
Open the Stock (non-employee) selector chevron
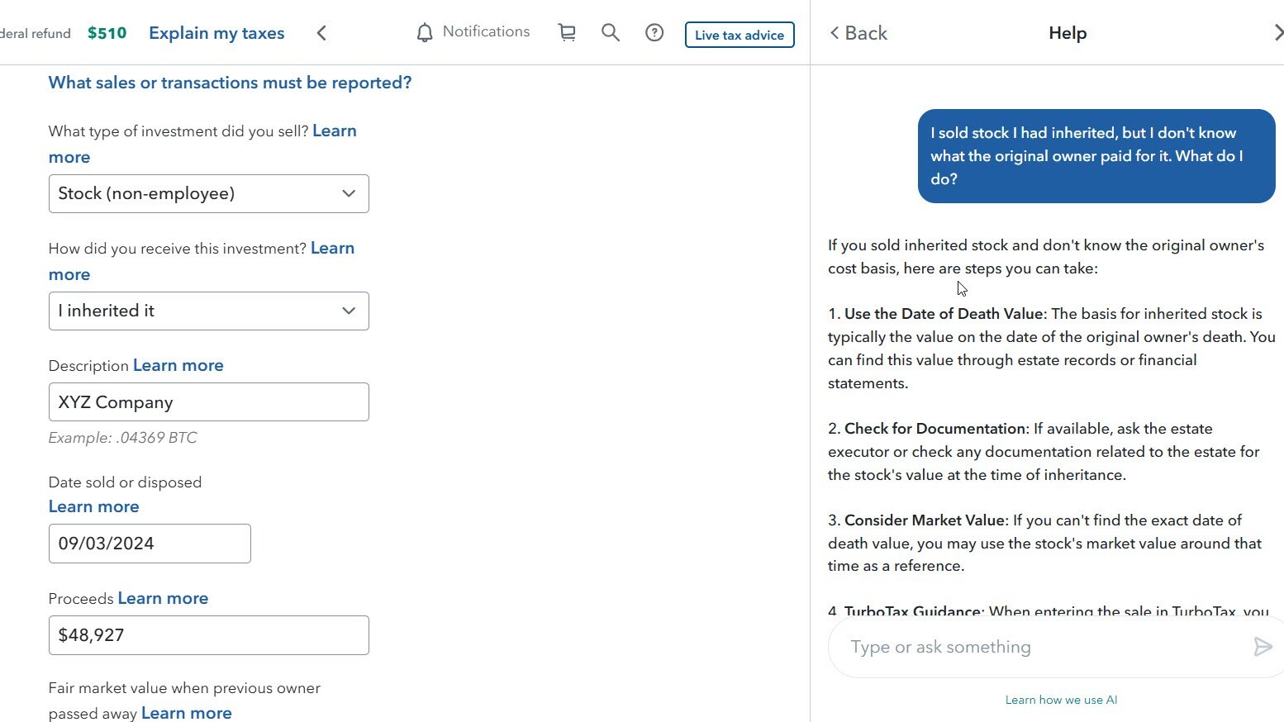click(348, 193)
